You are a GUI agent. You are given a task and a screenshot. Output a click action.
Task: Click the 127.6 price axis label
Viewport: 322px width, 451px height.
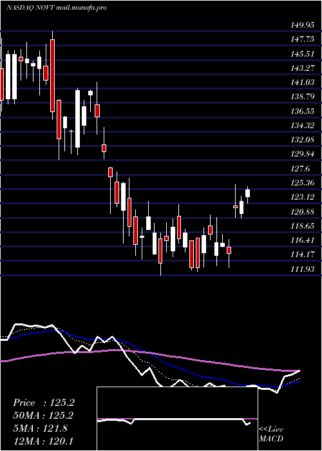pos(301,169)
